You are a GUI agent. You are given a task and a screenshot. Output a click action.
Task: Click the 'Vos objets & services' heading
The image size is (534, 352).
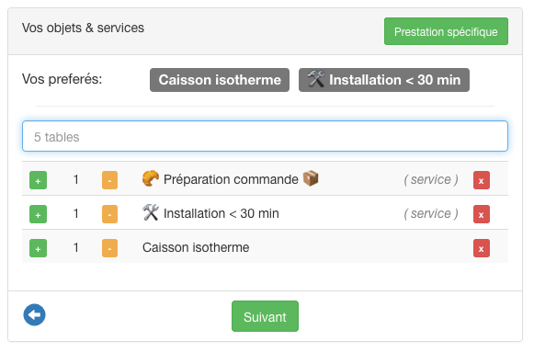(83, 28)
